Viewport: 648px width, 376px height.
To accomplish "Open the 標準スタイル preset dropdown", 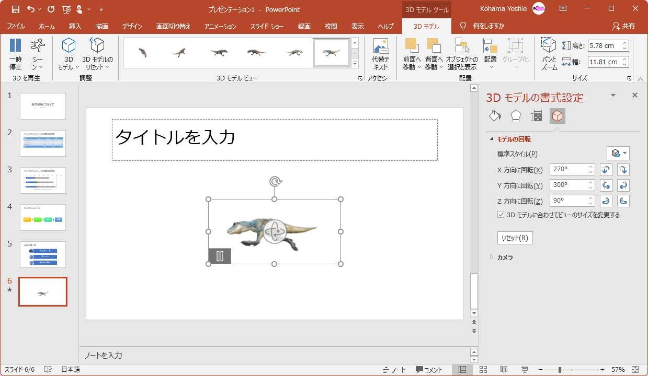I will (618, 154).
